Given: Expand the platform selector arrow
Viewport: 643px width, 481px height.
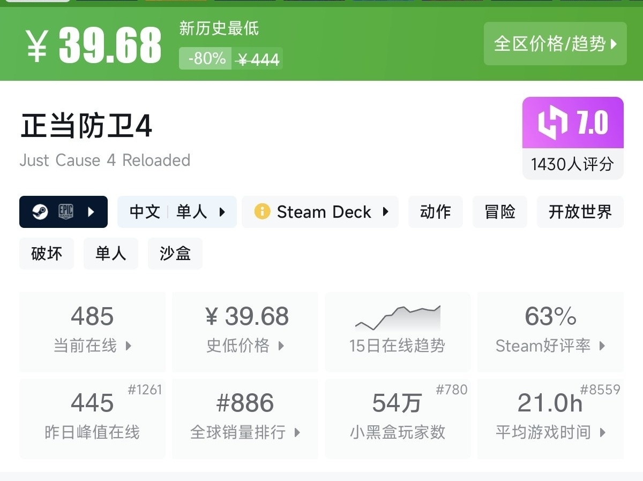Looking at the screenshot, I should (91, 212).
